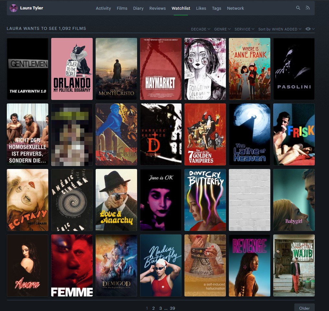Screen dimensions: 329x311
Task: Open The Count of Monte Cristo poster
Action: (x=116, y=69)
